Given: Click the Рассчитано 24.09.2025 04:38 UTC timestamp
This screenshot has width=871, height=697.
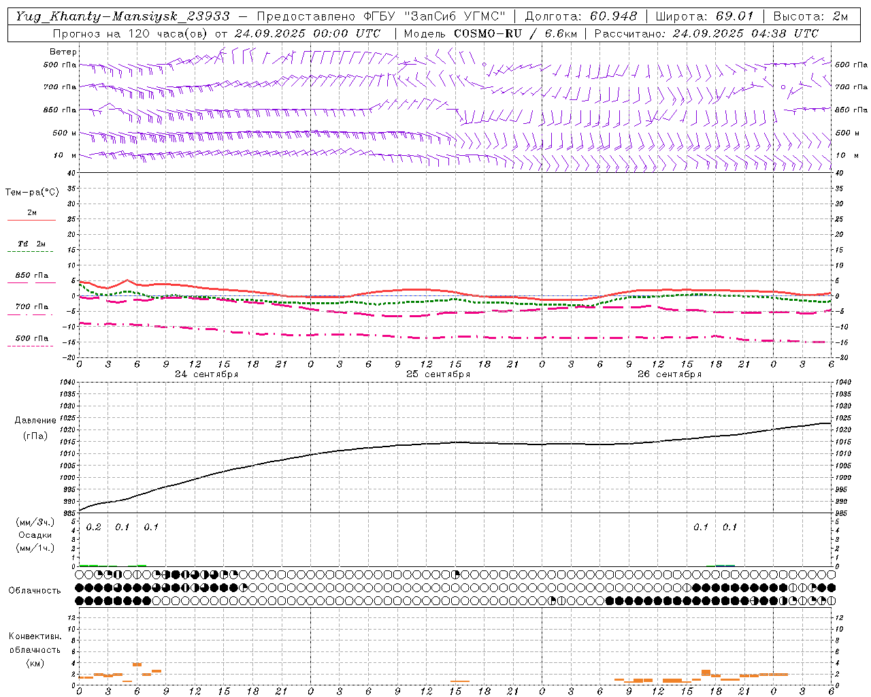Looking at the screenshot, I should (x=706, y=33).
